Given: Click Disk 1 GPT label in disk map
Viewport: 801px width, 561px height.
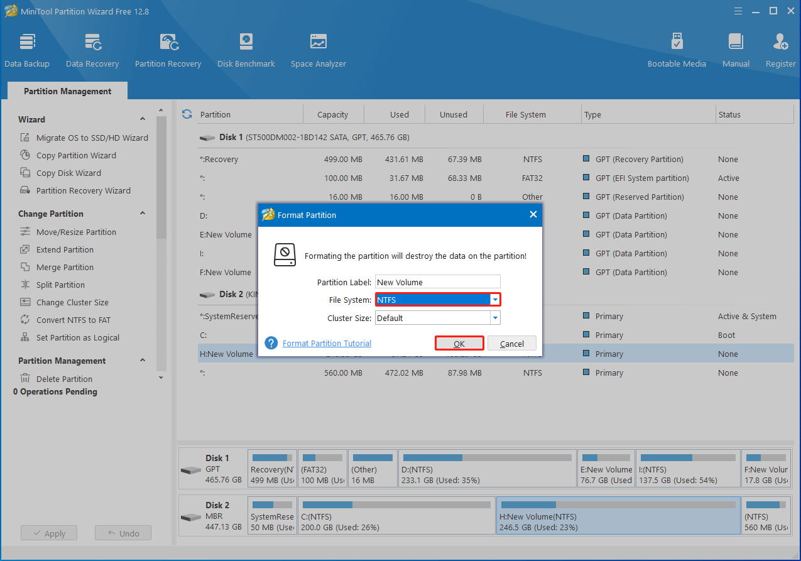Looking at the screenshot, I should [212, 468].
